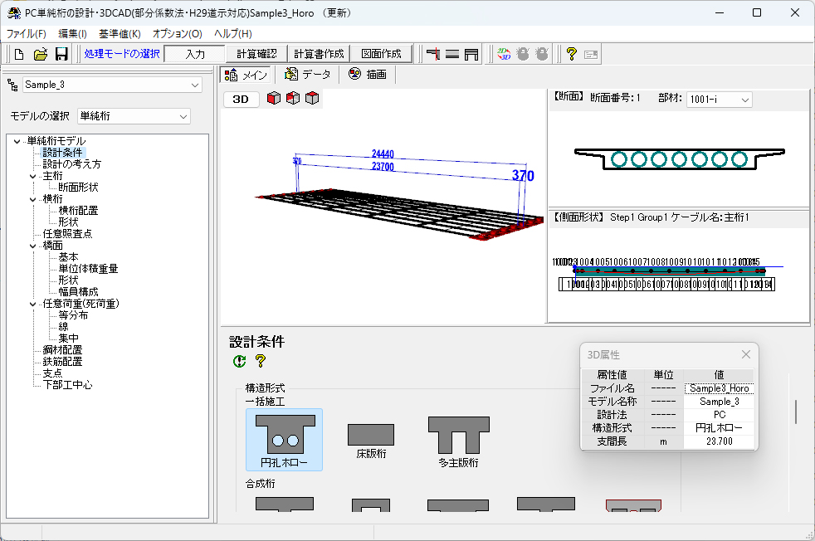Screen dimensions: 815x541
Task: Select 等分布 in the tree
Action: tap(73, 315)
